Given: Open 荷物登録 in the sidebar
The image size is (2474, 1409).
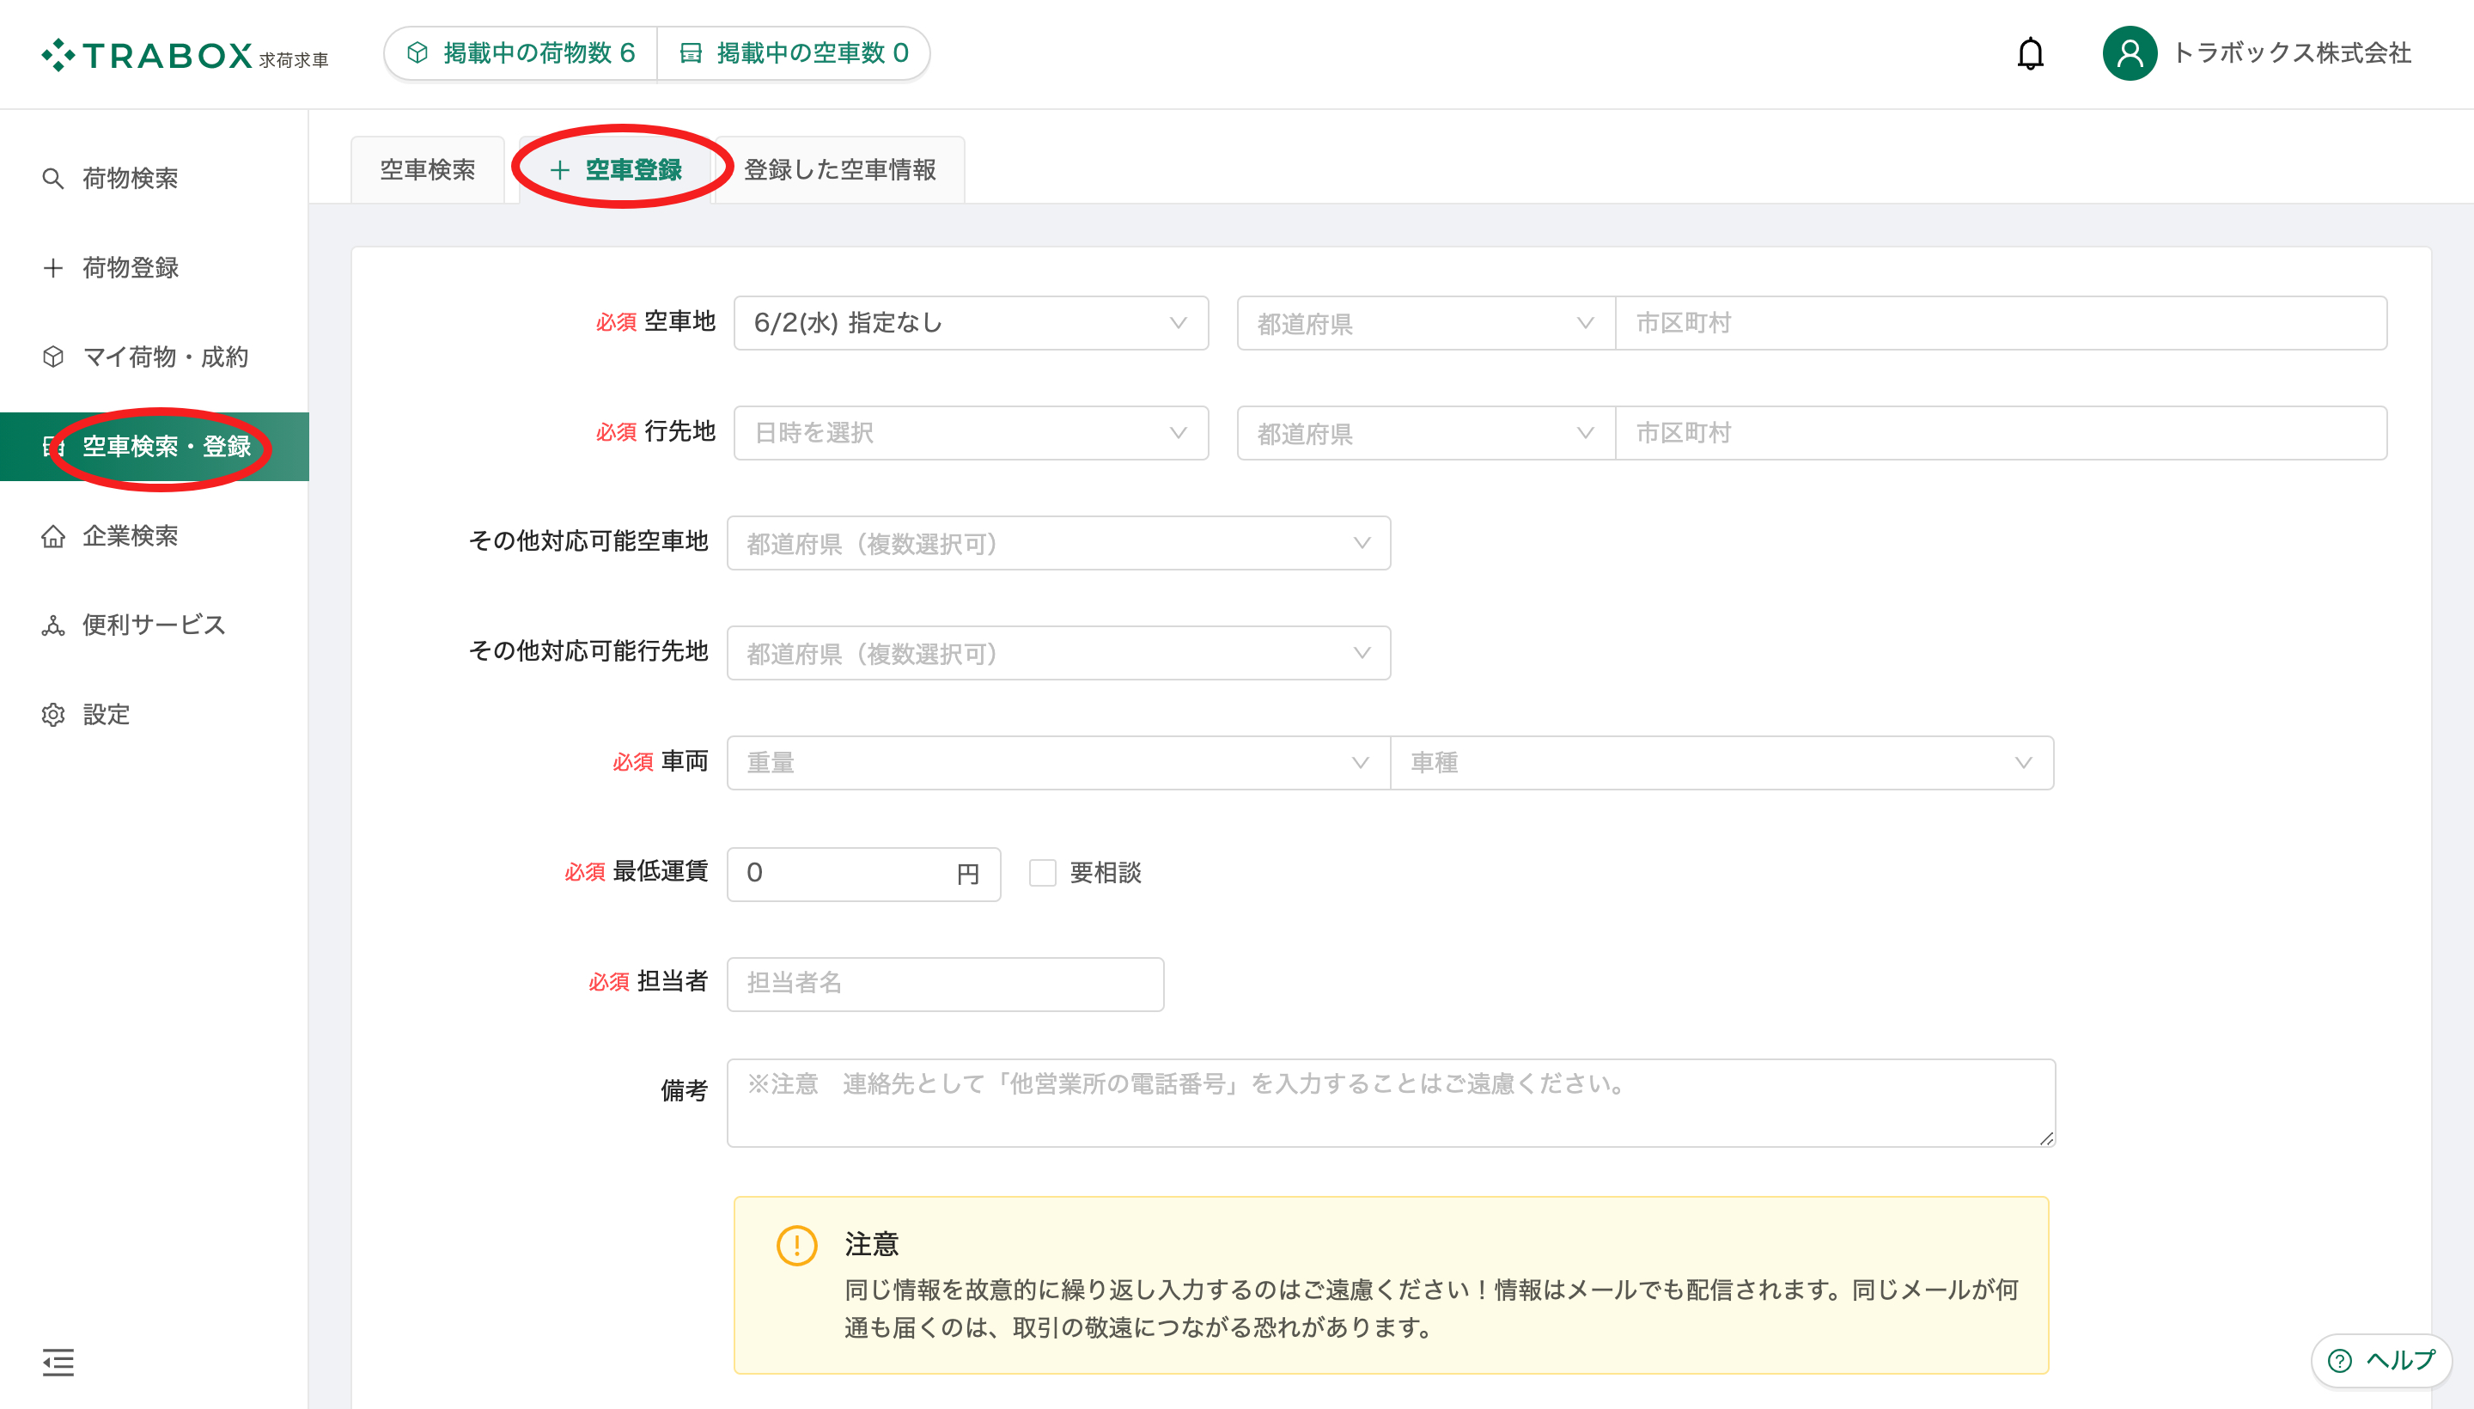Looking at the screenshot, I should [x=154, y=268].
